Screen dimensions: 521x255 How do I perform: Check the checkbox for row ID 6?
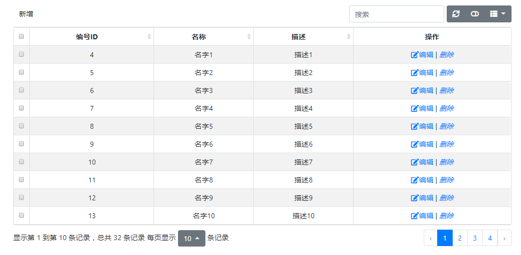click(x=21, y=90)
